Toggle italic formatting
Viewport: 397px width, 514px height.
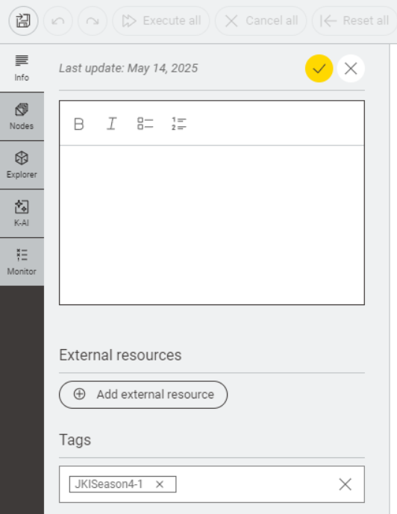click(111, 124)
